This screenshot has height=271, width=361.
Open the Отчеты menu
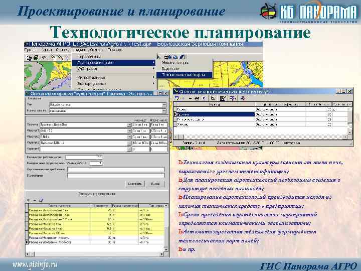[97, 50]
